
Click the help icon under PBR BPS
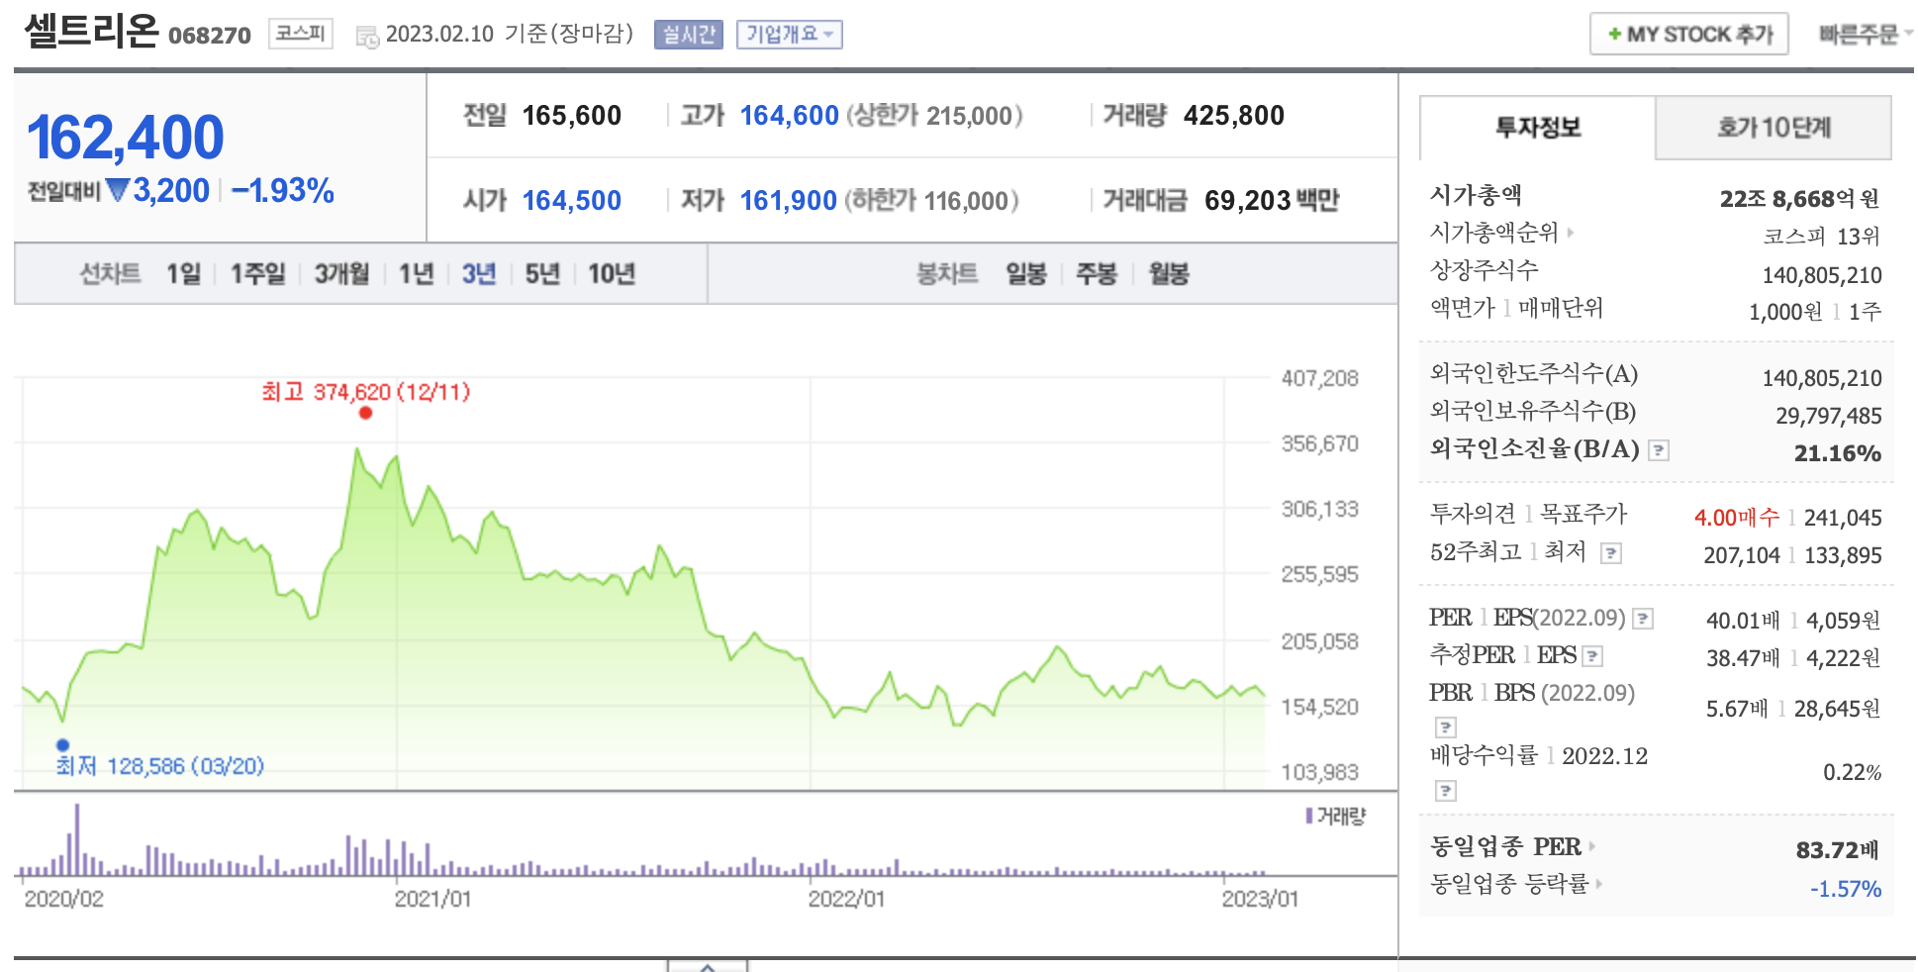coord(1446,728)
